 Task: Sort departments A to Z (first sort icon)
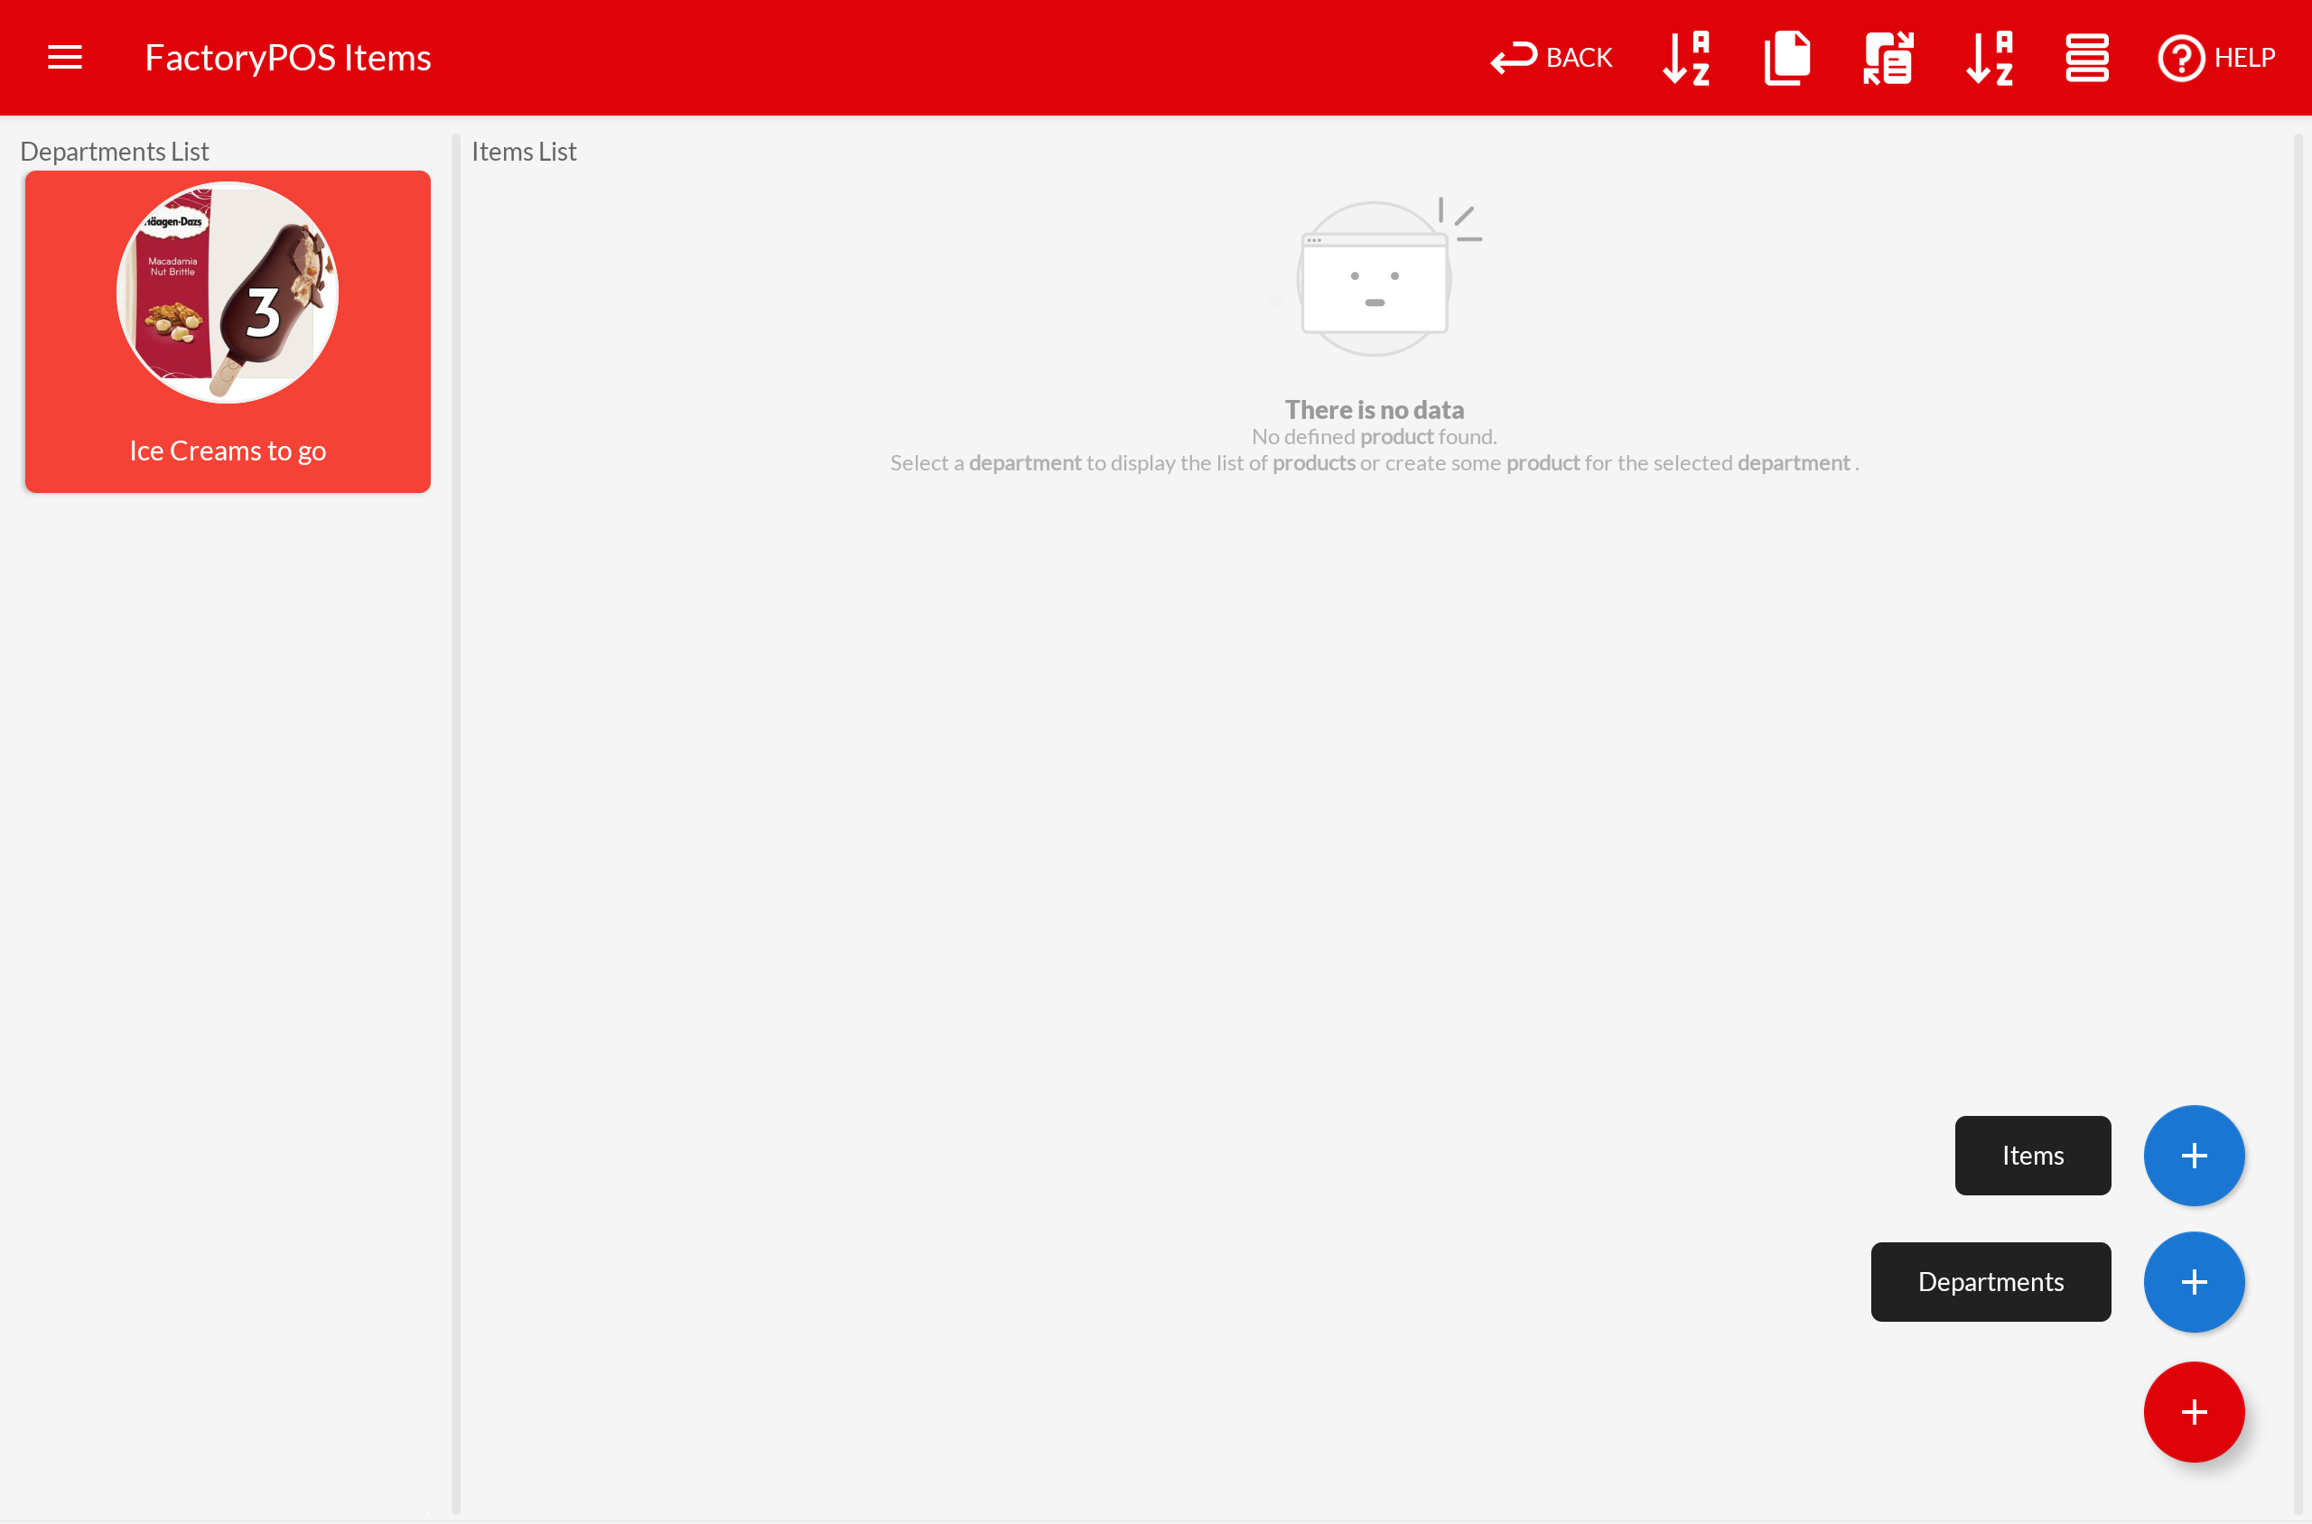point(1687,58)
